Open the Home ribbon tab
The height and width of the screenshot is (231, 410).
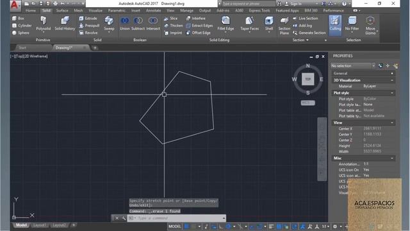pos(31,10)
